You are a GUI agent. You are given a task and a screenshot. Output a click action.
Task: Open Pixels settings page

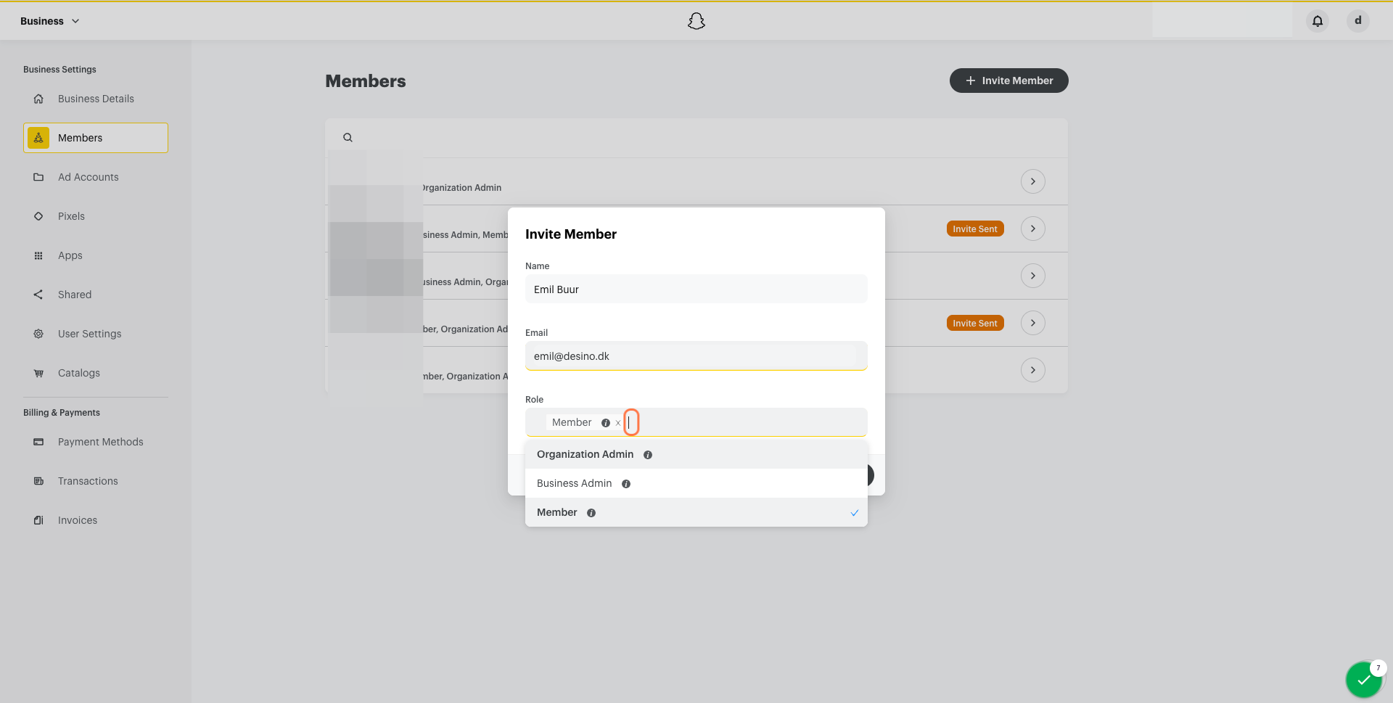pos(96,216)
